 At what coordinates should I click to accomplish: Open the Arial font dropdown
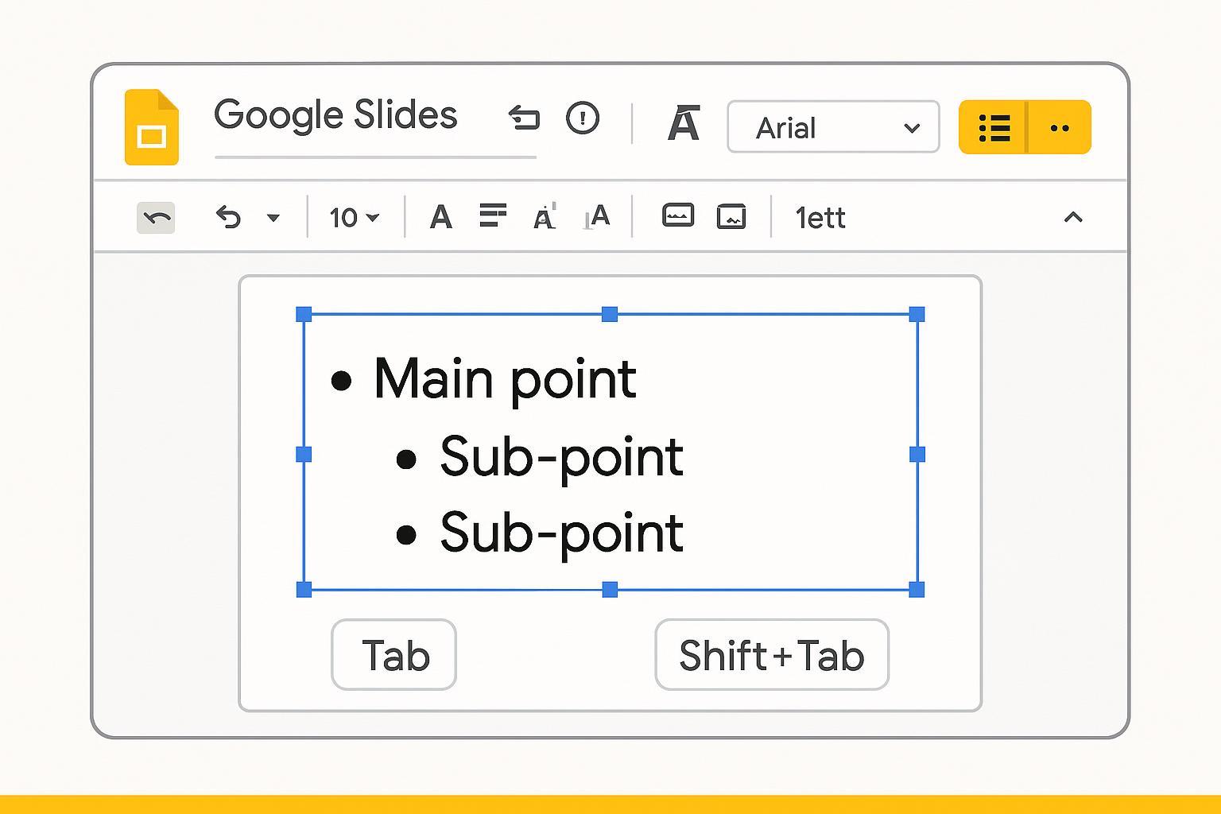coord(833,127)
